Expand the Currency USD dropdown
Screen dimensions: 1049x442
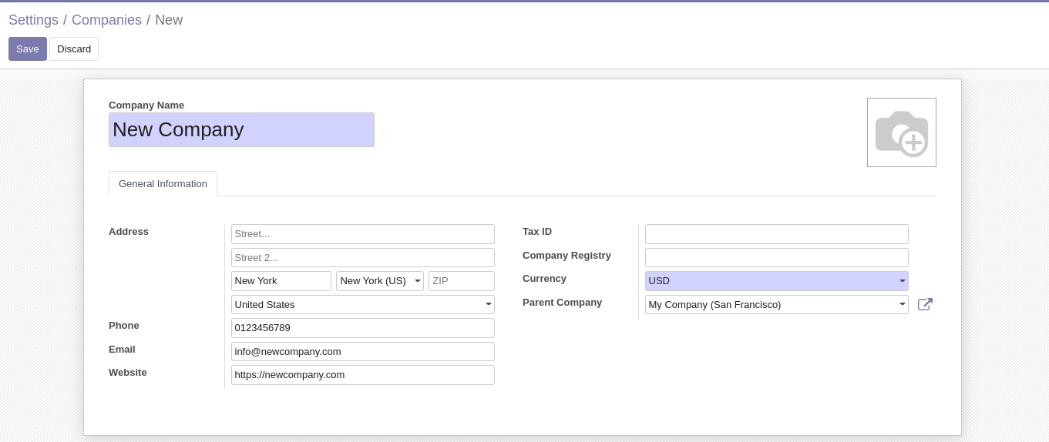point(776,281)
